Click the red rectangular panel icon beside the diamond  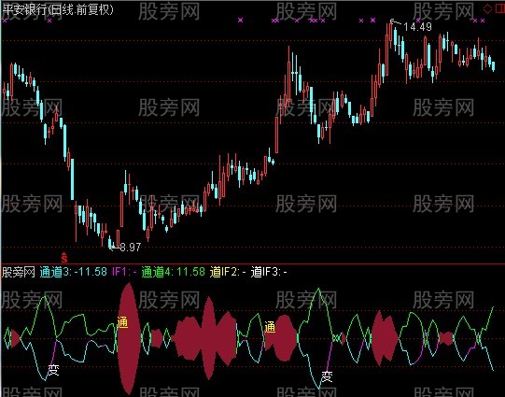(x=500, y=8)
